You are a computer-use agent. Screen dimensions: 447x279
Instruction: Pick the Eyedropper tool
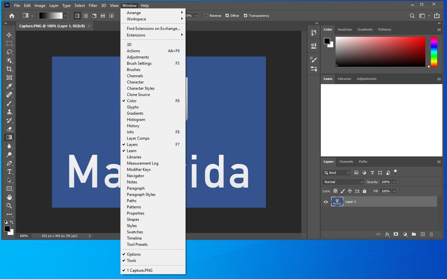tap(9, 86)
